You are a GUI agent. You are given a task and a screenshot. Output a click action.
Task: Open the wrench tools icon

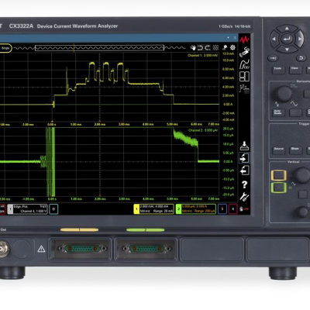(244, 197)
